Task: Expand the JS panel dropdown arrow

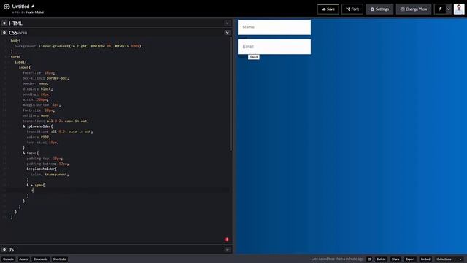Action: [x=227, y=249]
